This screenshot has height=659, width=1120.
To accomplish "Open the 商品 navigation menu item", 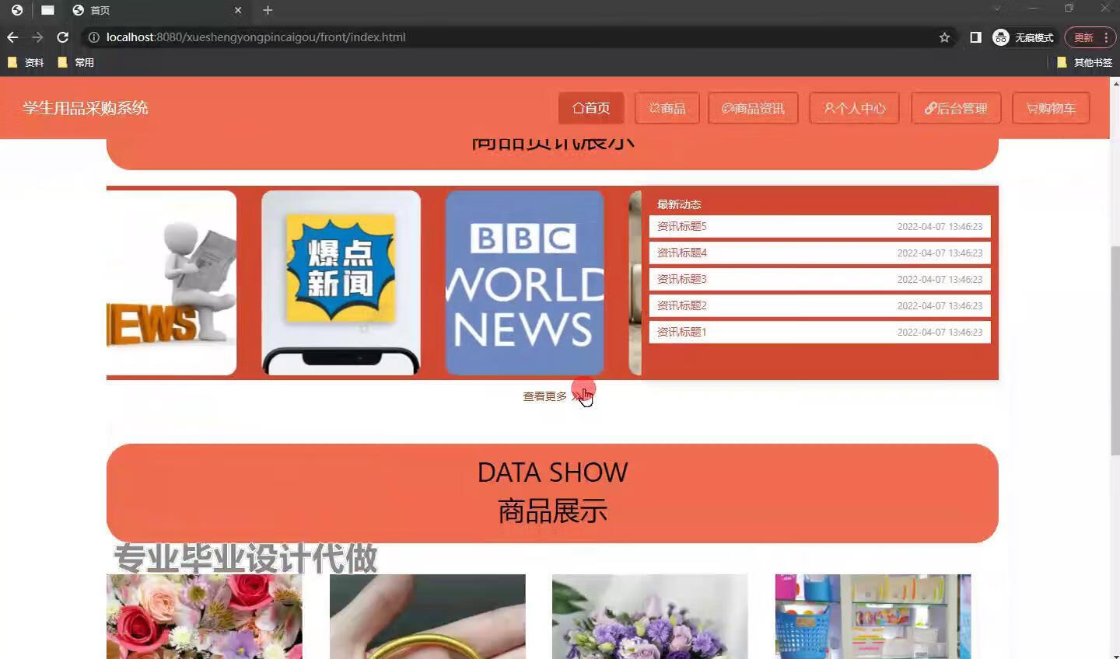I will click(667, 108).
